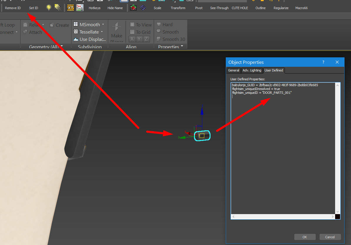The image size is (351, 245).
Task: Click the To View align icon
Action: click(132, 24)
